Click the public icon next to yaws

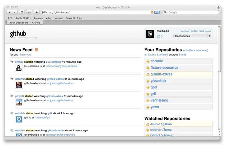[148, 107]
